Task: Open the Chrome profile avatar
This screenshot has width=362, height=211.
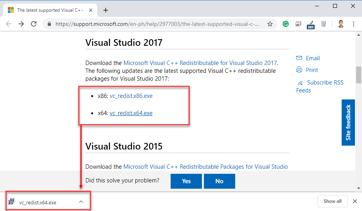Action: click(341, 24)
